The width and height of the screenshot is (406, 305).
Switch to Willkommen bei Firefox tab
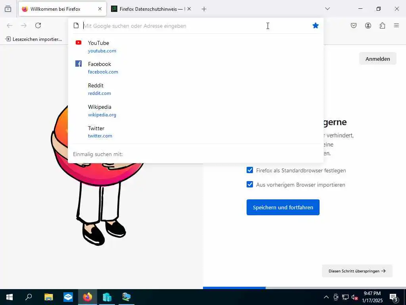coord(62,9)
